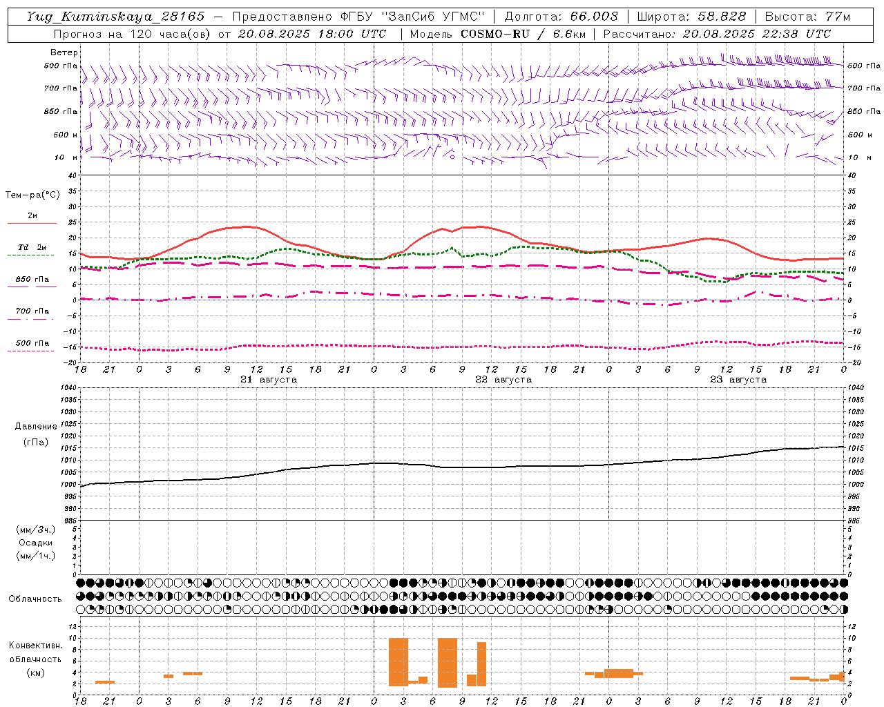Click the 850 гПа temperature legend label
Image resolution: width=884 pixels, height=707 pixels.
point(32,279)
